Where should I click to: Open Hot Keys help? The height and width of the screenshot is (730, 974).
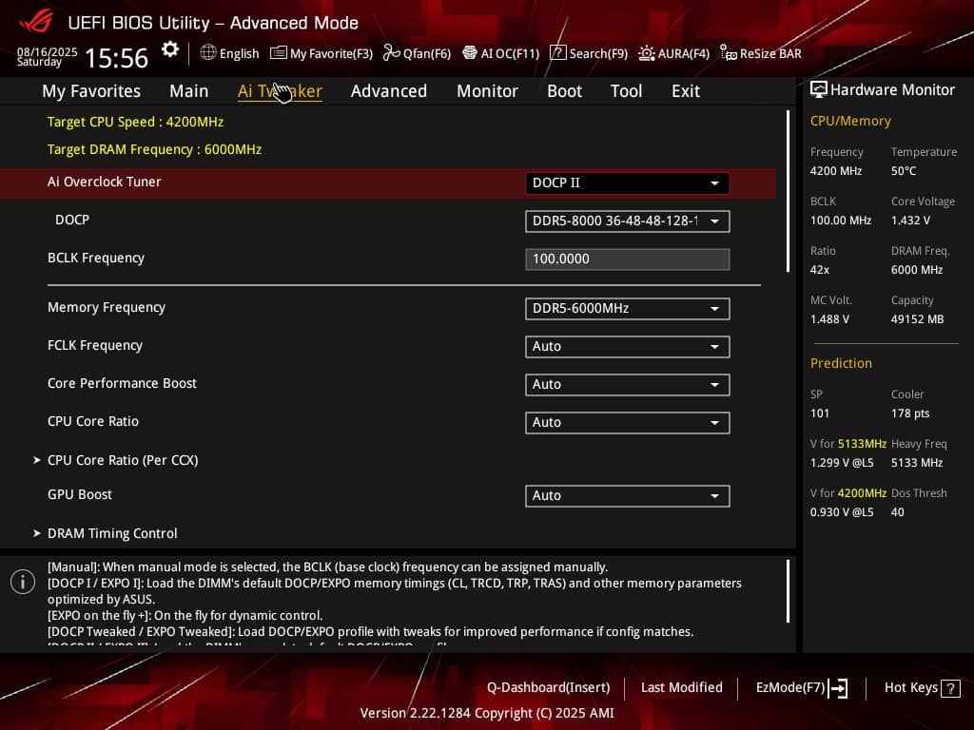[911, 688]
